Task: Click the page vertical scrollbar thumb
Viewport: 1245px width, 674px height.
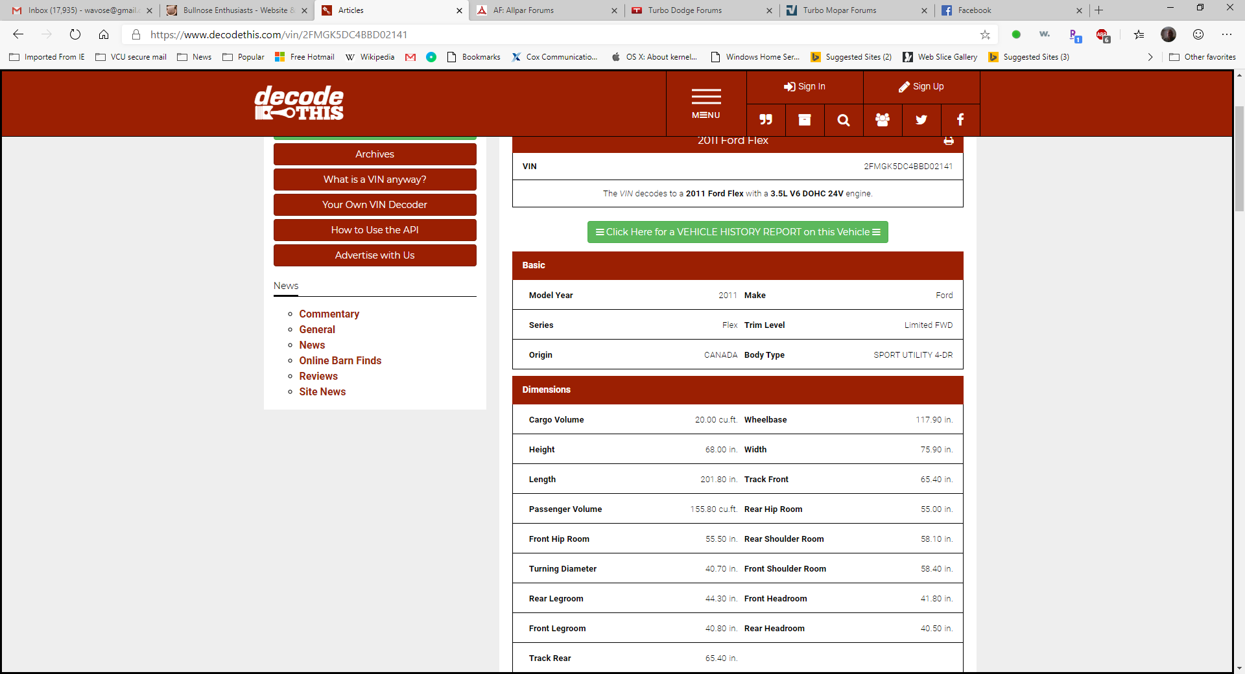Action: tap(1239, 159)
